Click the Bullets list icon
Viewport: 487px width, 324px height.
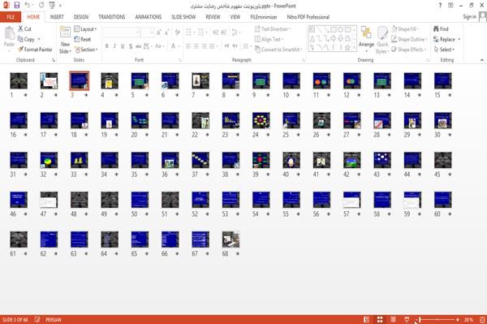point(189,32)
